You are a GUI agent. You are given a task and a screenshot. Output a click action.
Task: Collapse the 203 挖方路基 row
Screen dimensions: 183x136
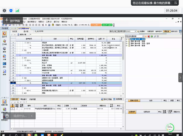[23, 58]
